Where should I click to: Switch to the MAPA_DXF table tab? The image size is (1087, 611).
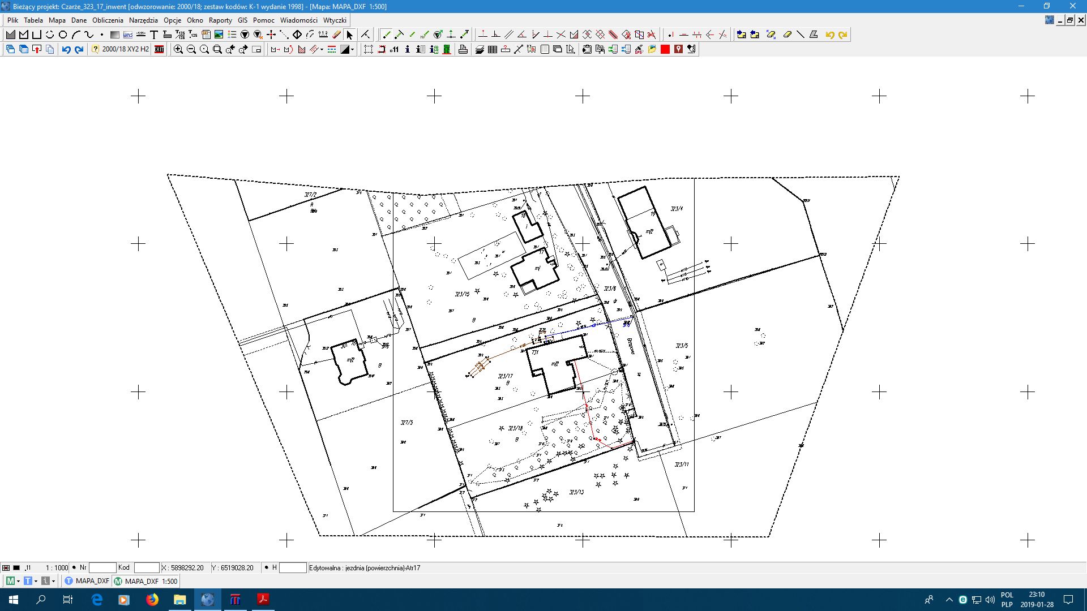coord(87,581)
